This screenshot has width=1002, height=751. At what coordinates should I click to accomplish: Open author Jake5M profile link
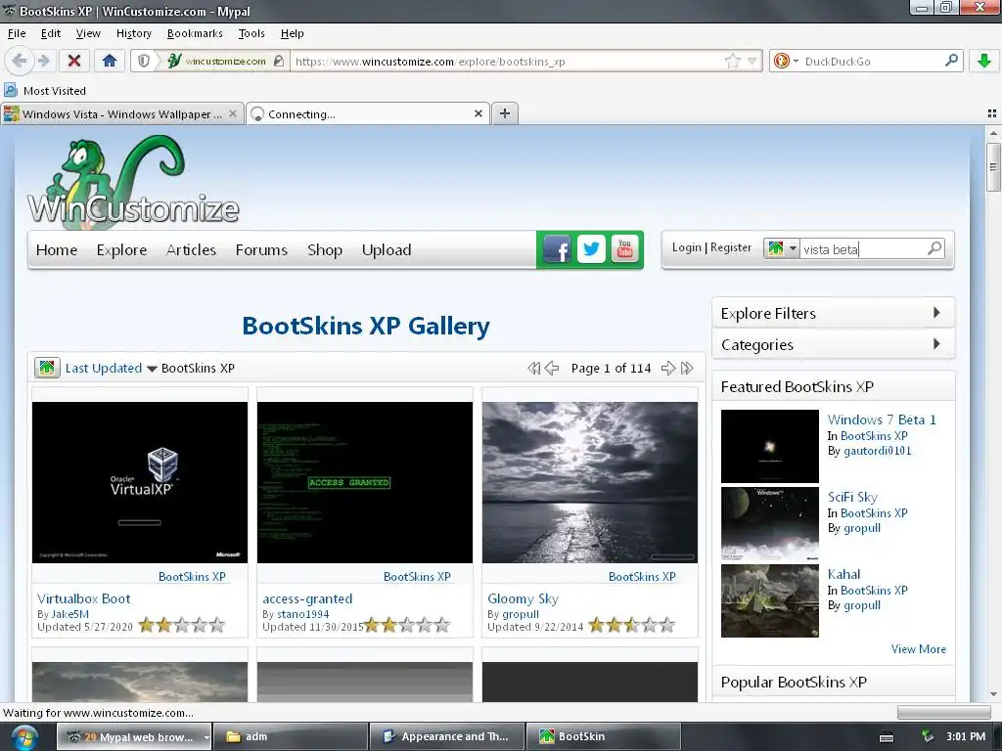coord(69,614)
